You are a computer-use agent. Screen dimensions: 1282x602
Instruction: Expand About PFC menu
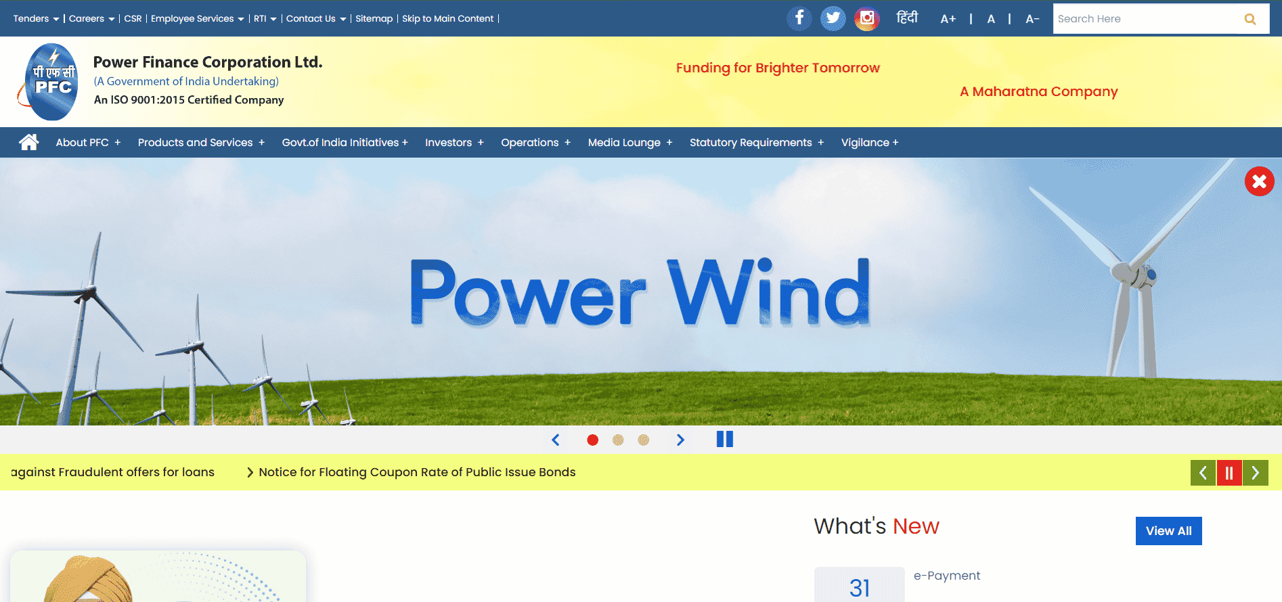[88, 142]
